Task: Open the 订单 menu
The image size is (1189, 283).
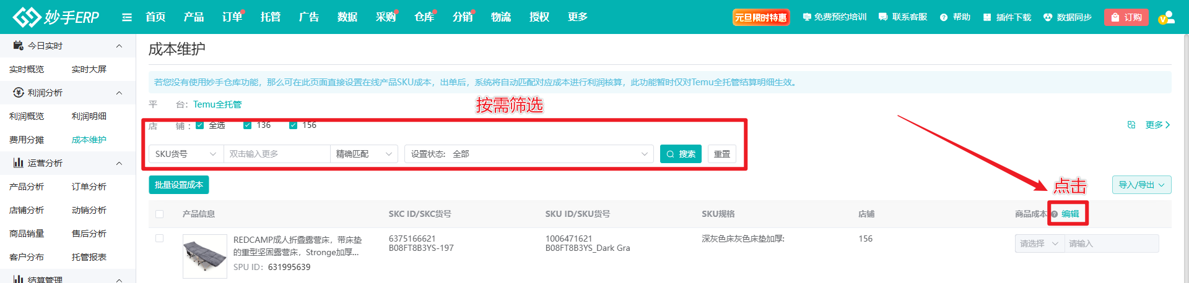Action: 232,17
